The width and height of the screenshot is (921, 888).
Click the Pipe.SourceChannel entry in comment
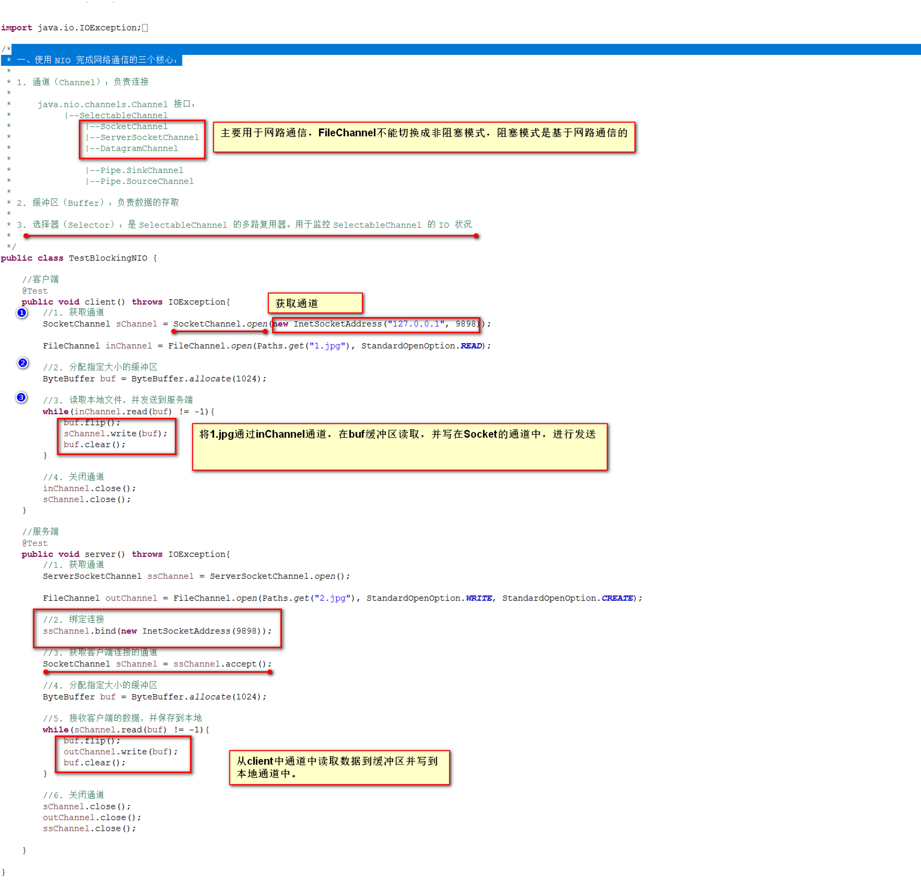tap(146, 181)
